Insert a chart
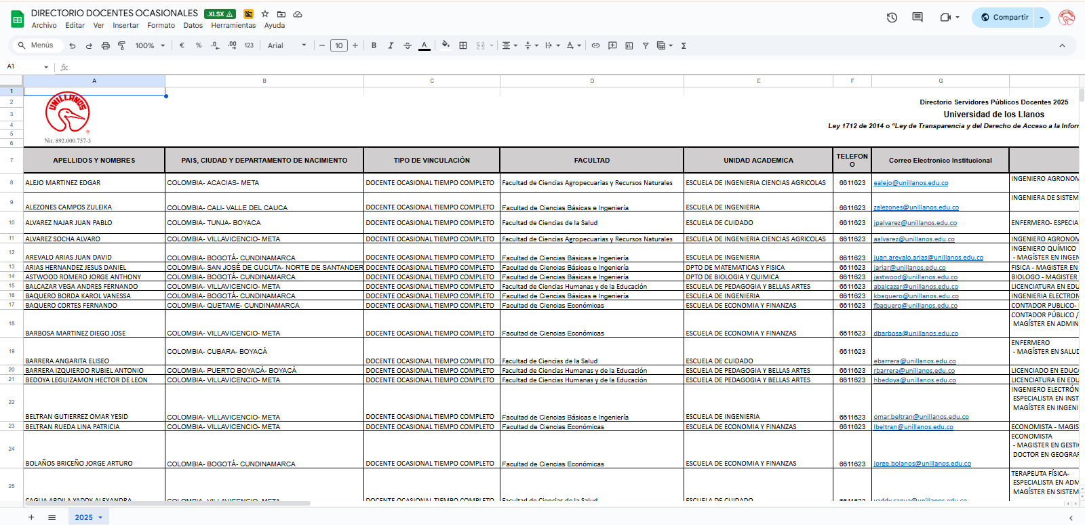This screenshot has height=526, width=1085. (x=629, y=45)
